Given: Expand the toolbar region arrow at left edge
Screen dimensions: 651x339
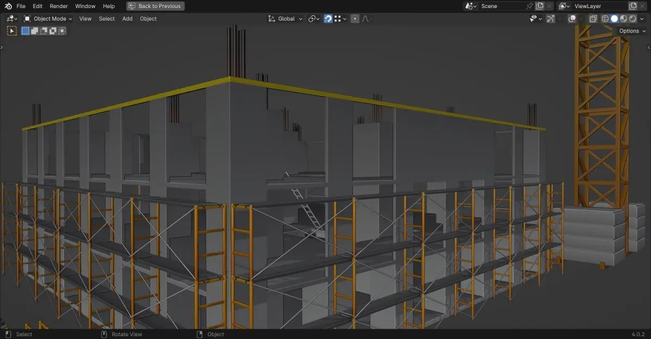Looking at the screenshot, I should tap(2, 48).
